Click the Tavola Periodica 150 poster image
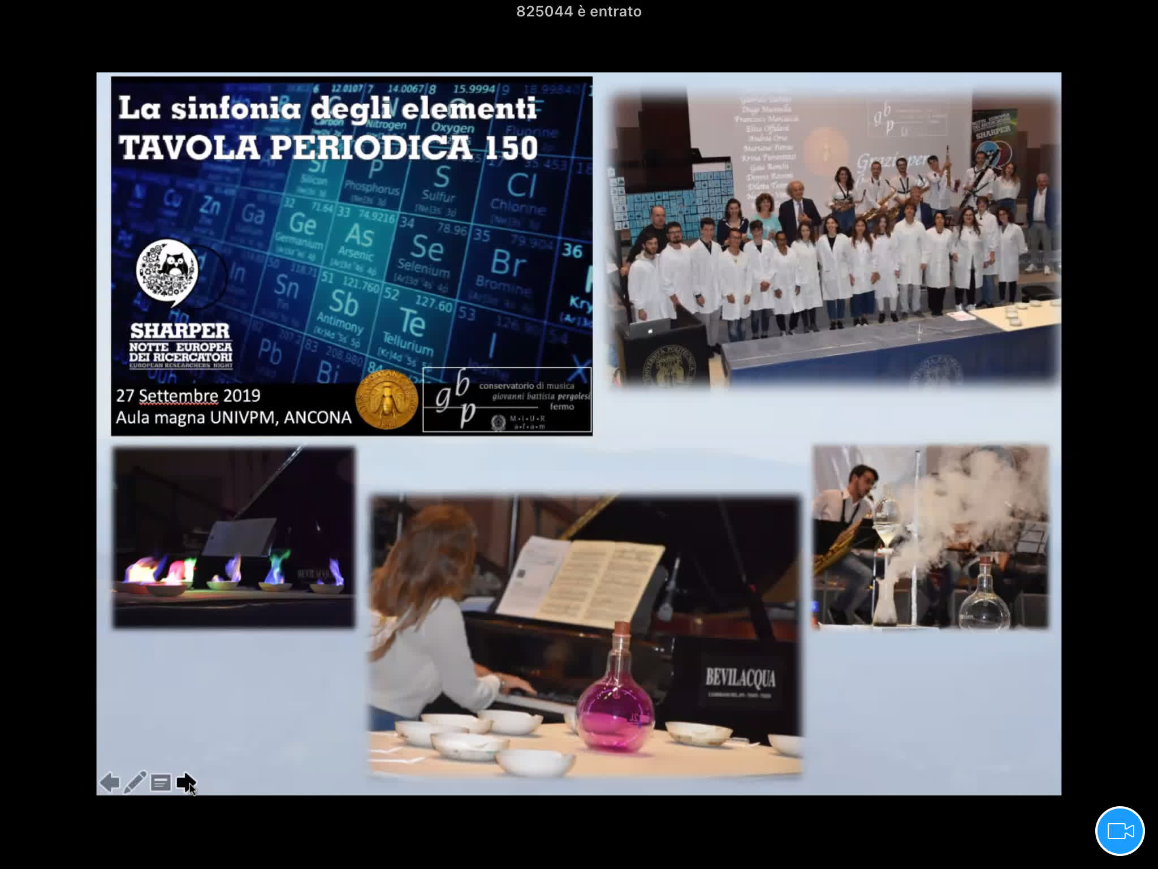The width and height of the screenshot is (1158, 869). point(352,256)
